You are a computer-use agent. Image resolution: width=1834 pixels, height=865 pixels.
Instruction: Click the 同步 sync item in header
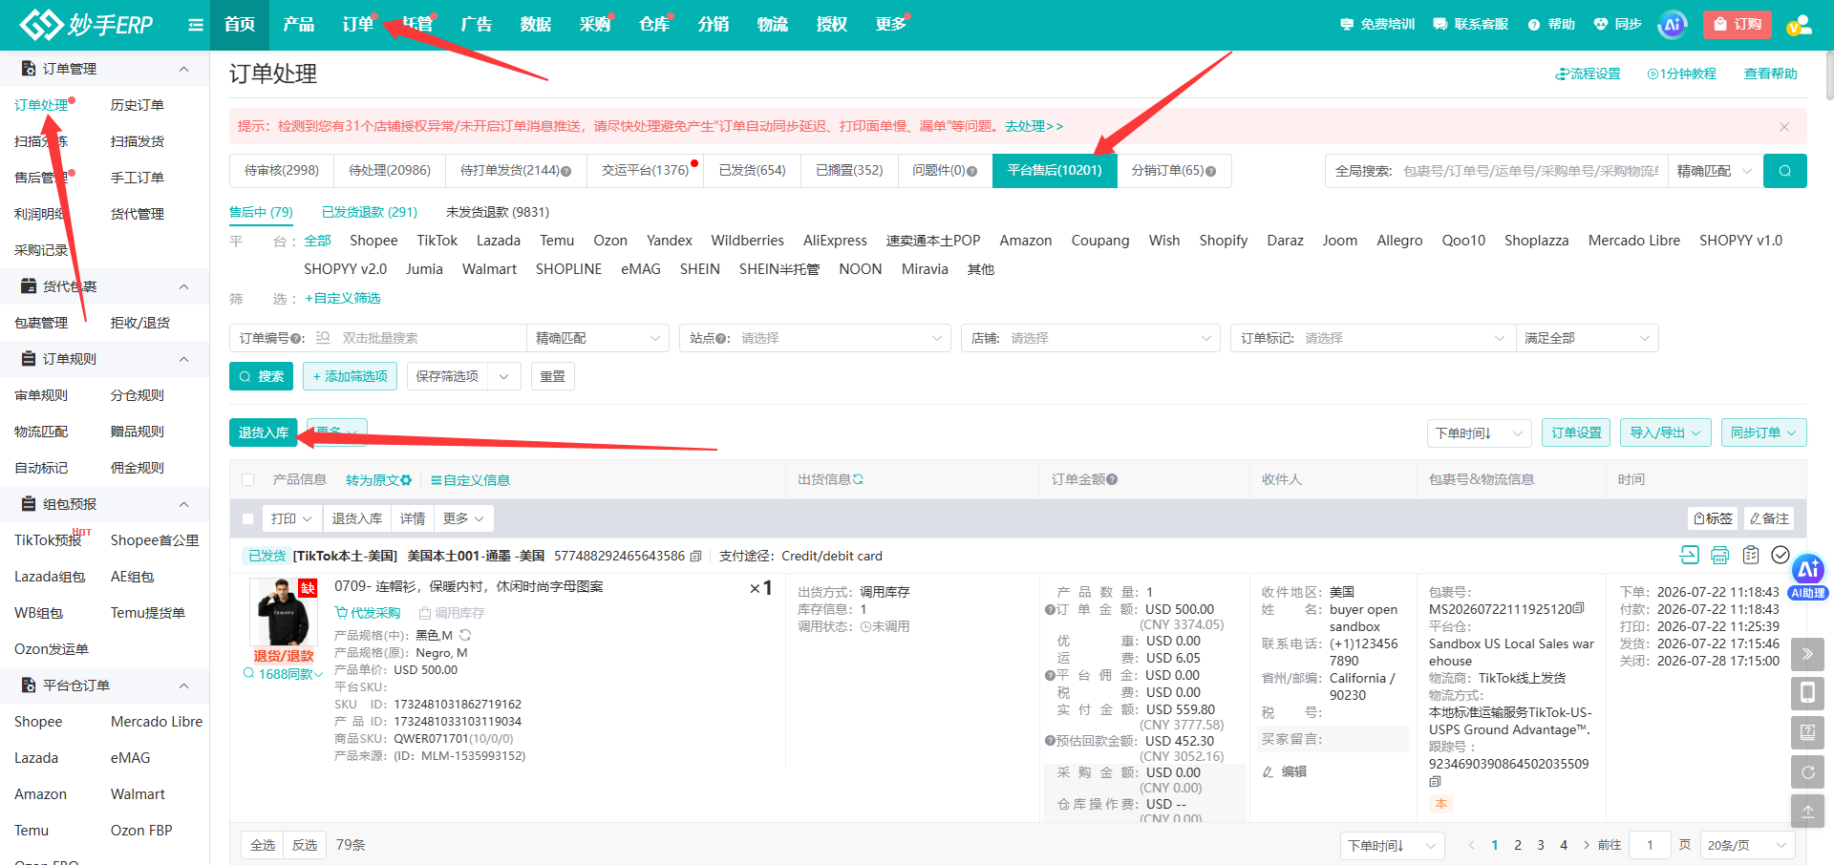click(x=1617, y=25)
